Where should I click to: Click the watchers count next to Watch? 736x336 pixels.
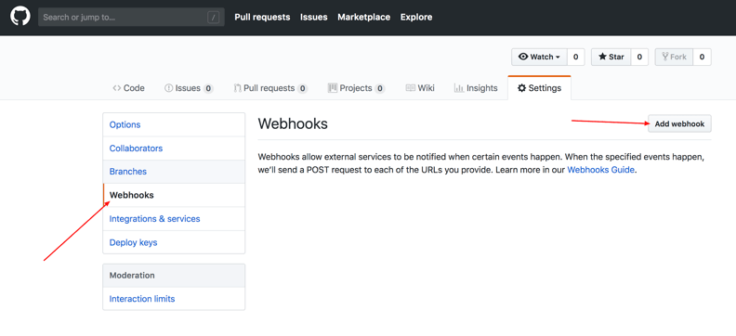[x=575, y=58]
